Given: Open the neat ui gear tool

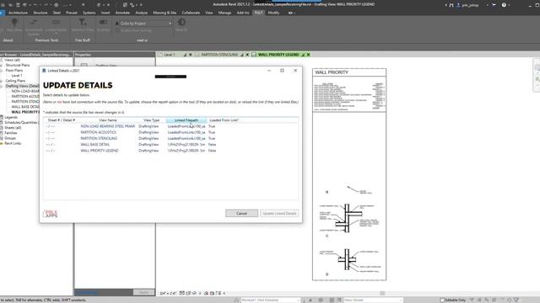Looking at the screenshot, I should pos(181,23).
